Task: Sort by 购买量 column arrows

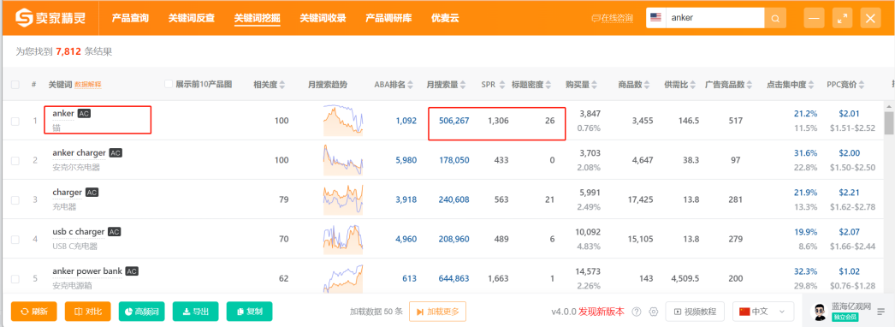Action: tap(594, 85)
